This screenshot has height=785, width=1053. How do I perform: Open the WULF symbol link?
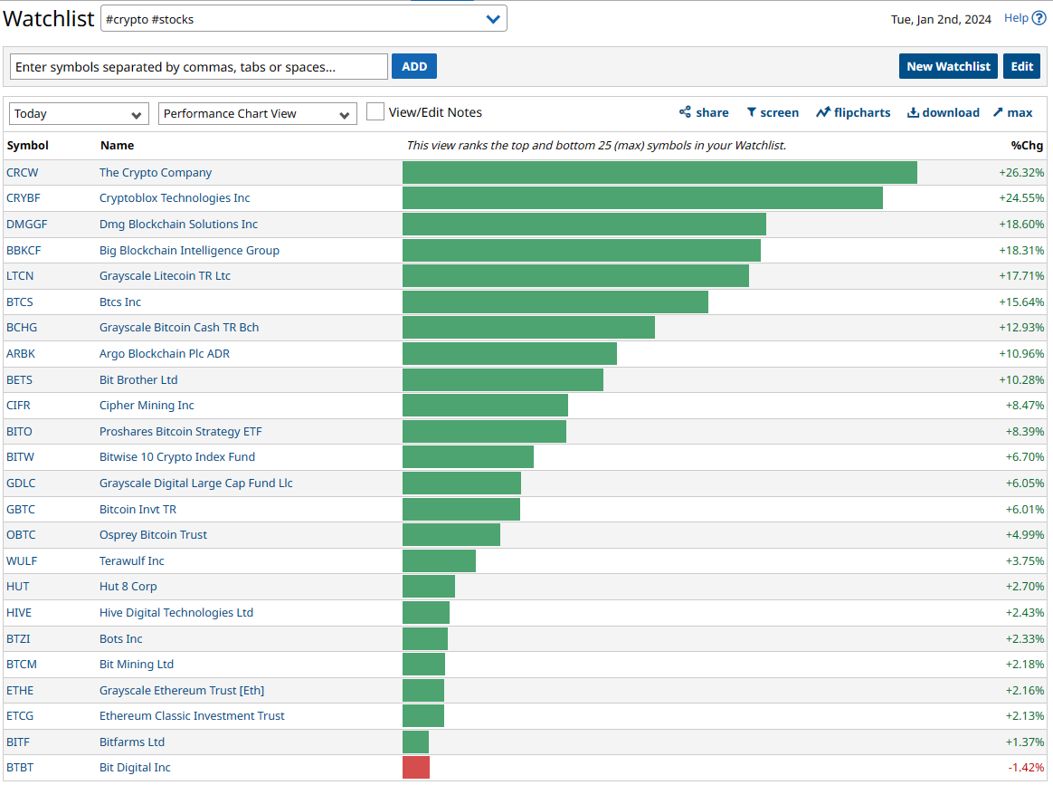click(x=22, y=562)
